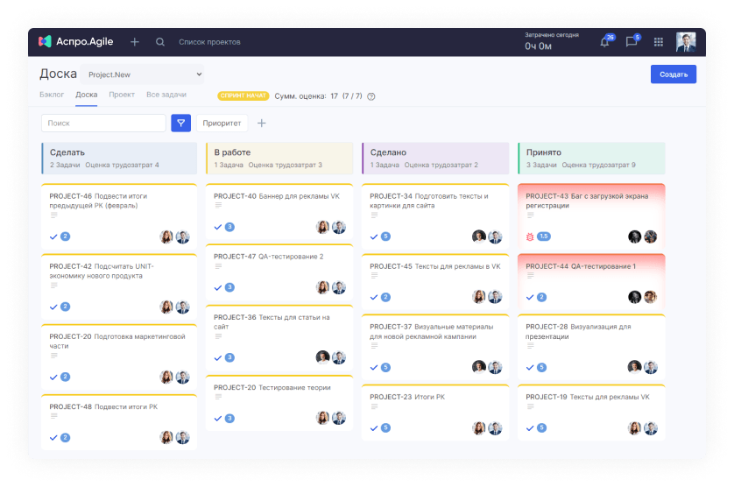
Task: Click the Создать button
Action: pyautogui.click(x=674, y=74)
